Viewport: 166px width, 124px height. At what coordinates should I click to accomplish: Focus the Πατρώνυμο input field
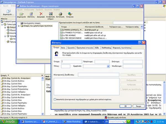(x=102, y=62)
